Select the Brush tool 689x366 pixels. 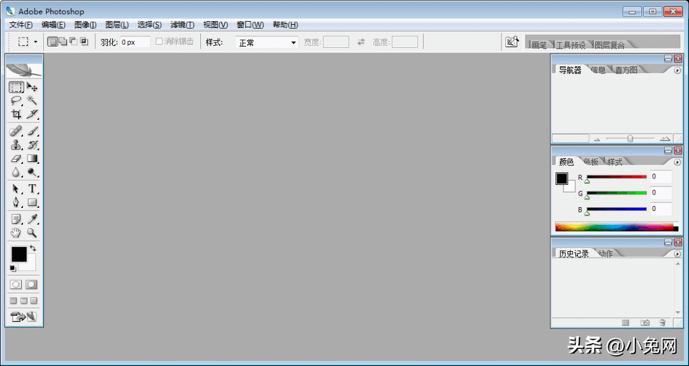click(x=32, y=131)
